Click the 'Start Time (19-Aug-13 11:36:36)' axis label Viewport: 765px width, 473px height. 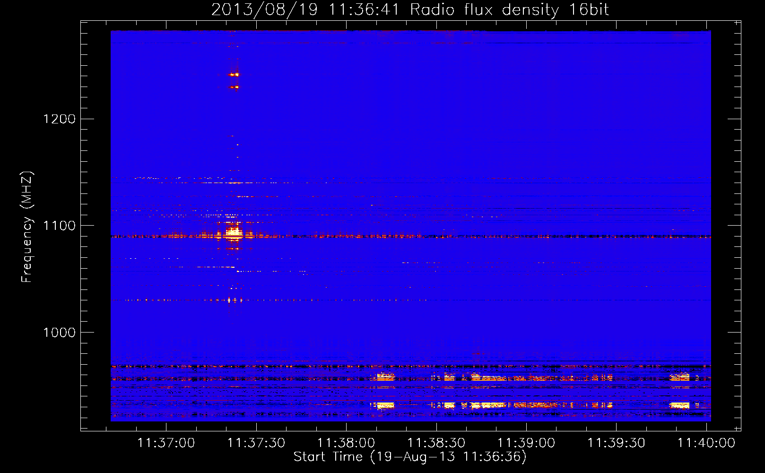pyautogui.click(x=410, y=457)
